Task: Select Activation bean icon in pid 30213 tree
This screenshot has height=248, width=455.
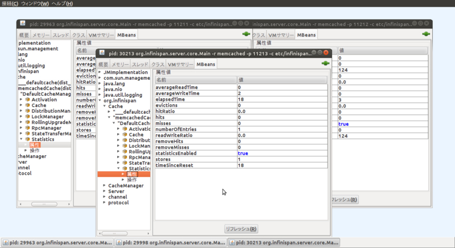Action: (x=125, y=129)
